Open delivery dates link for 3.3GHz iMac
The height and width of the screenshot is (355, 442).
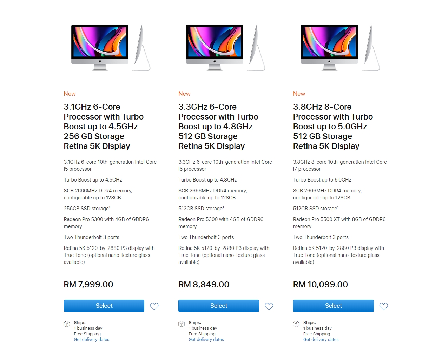click(206, 340)
